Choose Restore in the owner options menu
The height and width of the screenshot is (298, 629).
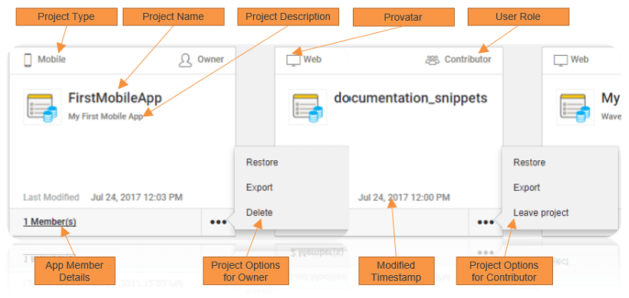click(x=262, y=162)
